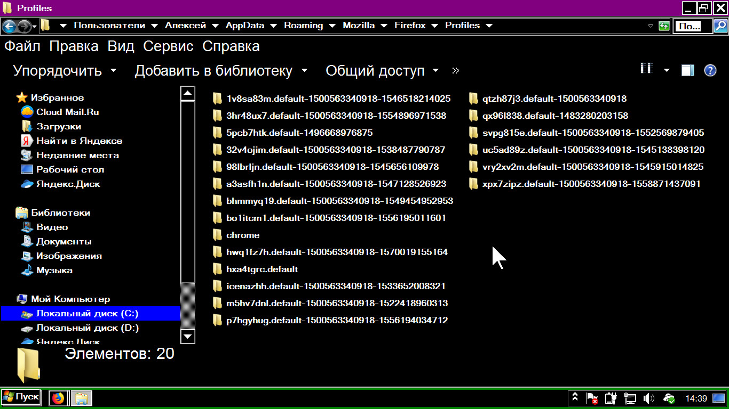The height and width of the screenshot is (409, 729).
Task: Open Cloud Mail.Ru in favorites
Action: click(x=67, y=112)
